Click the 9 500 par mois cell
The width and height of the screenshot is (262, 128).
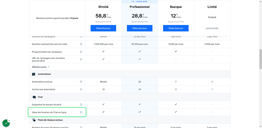pyautogui.click(x=176, y=44)
